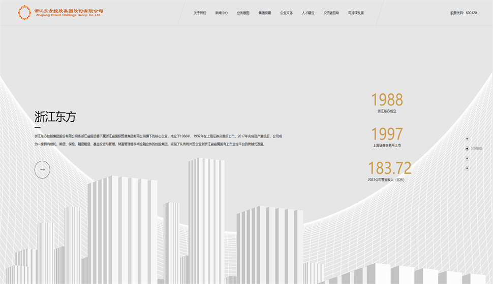Go to the 人才建设 section

[308, 13]
